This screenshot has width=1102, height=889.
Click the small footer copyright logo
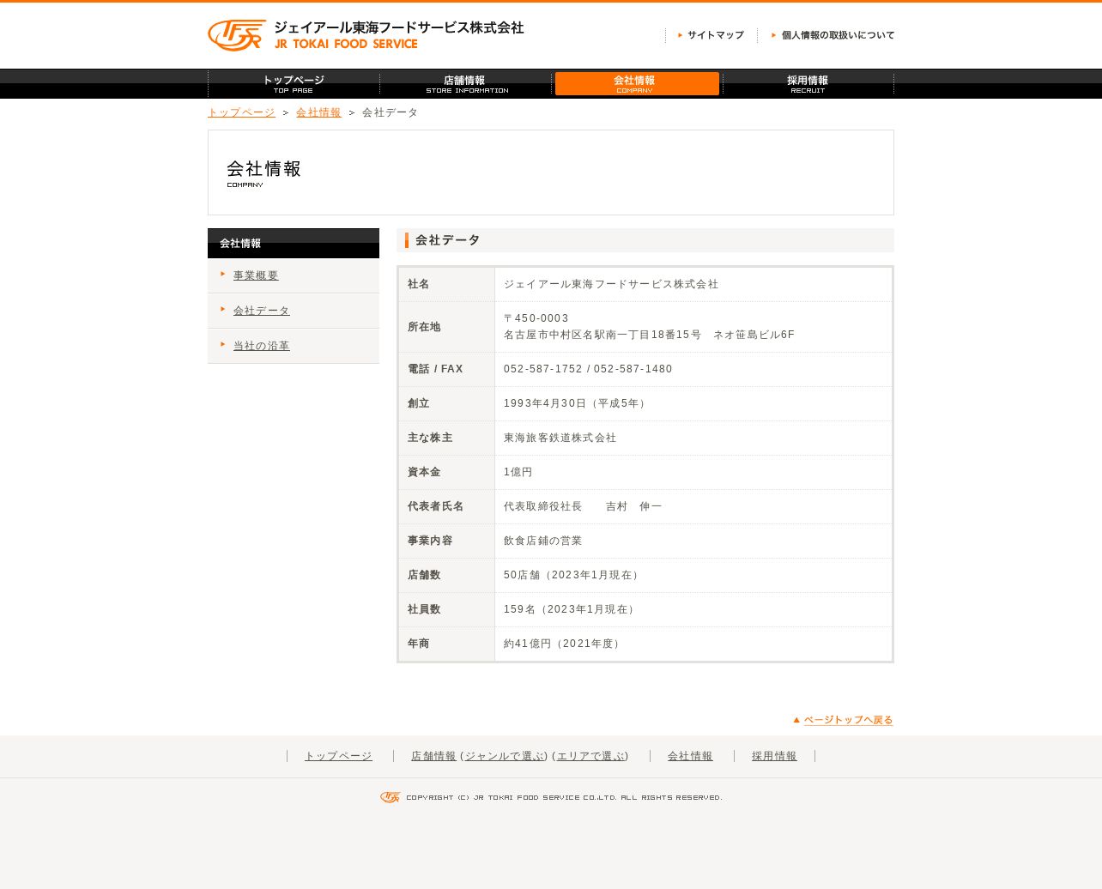[x=391, y=797]
